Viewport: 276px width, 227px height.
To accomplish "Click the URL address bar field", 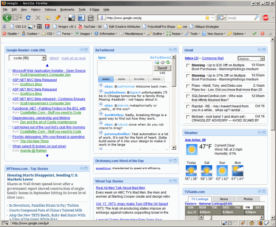I will tap(155, 18).
